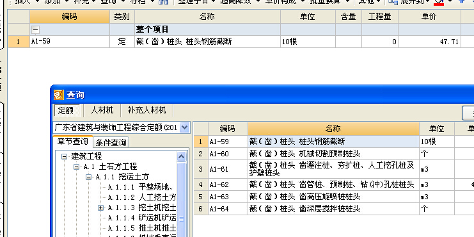Click 工程量 column header
This screenshot has height=237, width=474.
[380, 17]
